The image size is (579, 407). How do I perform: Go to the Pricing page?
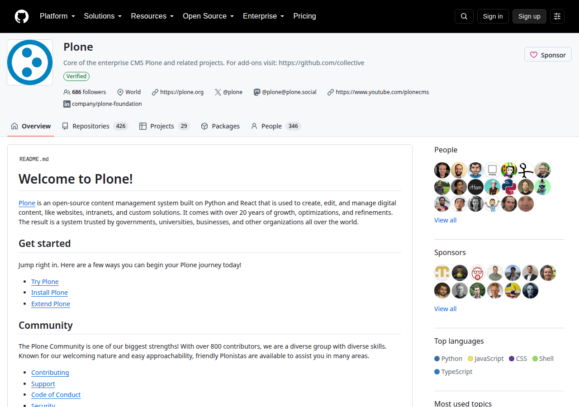304,16
